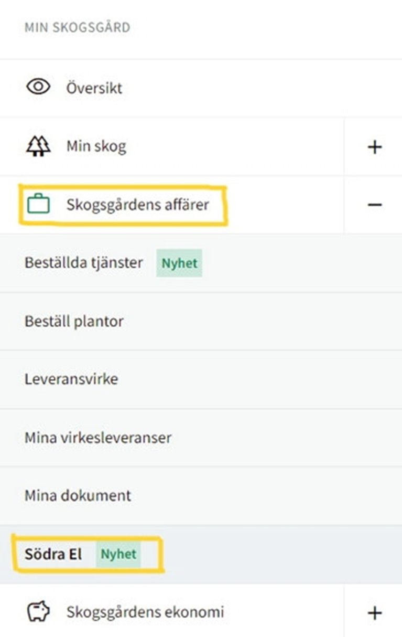Screen dimensions: 402x637
Task: Click the briefcase icon for Skogsgårdens affärer
Action: [38, 204]
